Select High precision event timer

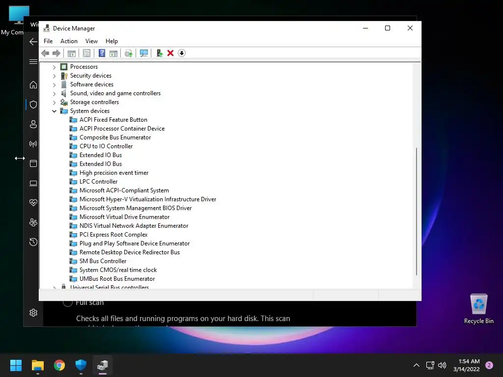114,173
